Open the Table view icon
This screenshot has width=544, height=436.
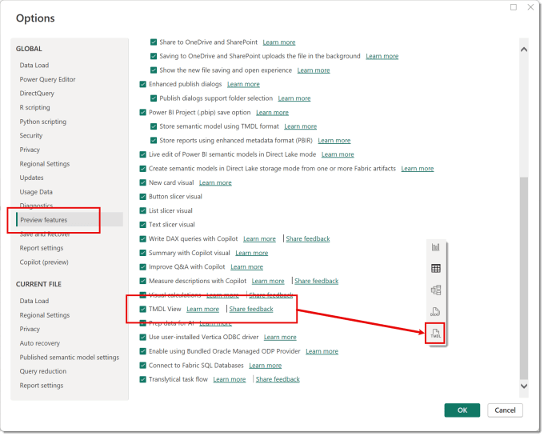[437, 270]
